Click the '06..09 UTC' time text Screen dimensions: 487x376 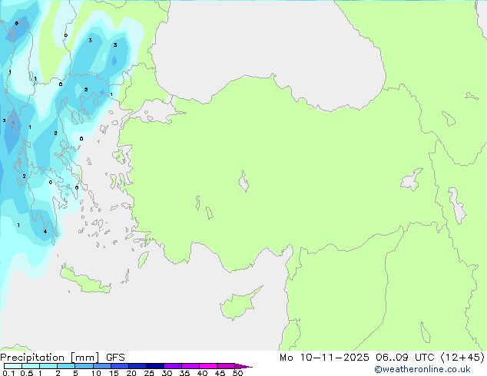406,358
